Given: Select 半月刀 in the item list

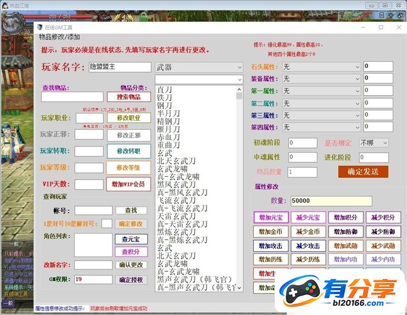Looking at the screenshot, I should (168, 113).
